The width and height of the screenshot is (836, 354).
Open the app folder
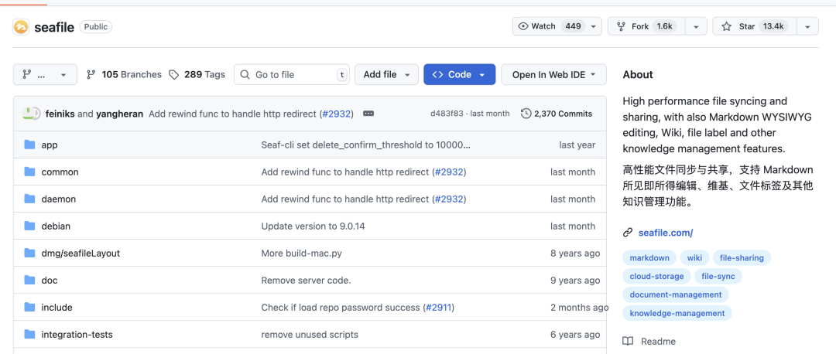tap(50, 145)
